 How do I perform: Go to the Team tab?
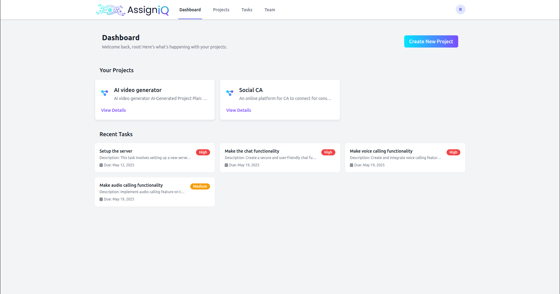coord(270,10)
